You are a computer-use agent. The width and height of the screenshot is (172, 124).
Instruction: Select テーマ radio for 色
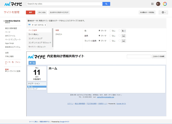[x=99, y=31]
